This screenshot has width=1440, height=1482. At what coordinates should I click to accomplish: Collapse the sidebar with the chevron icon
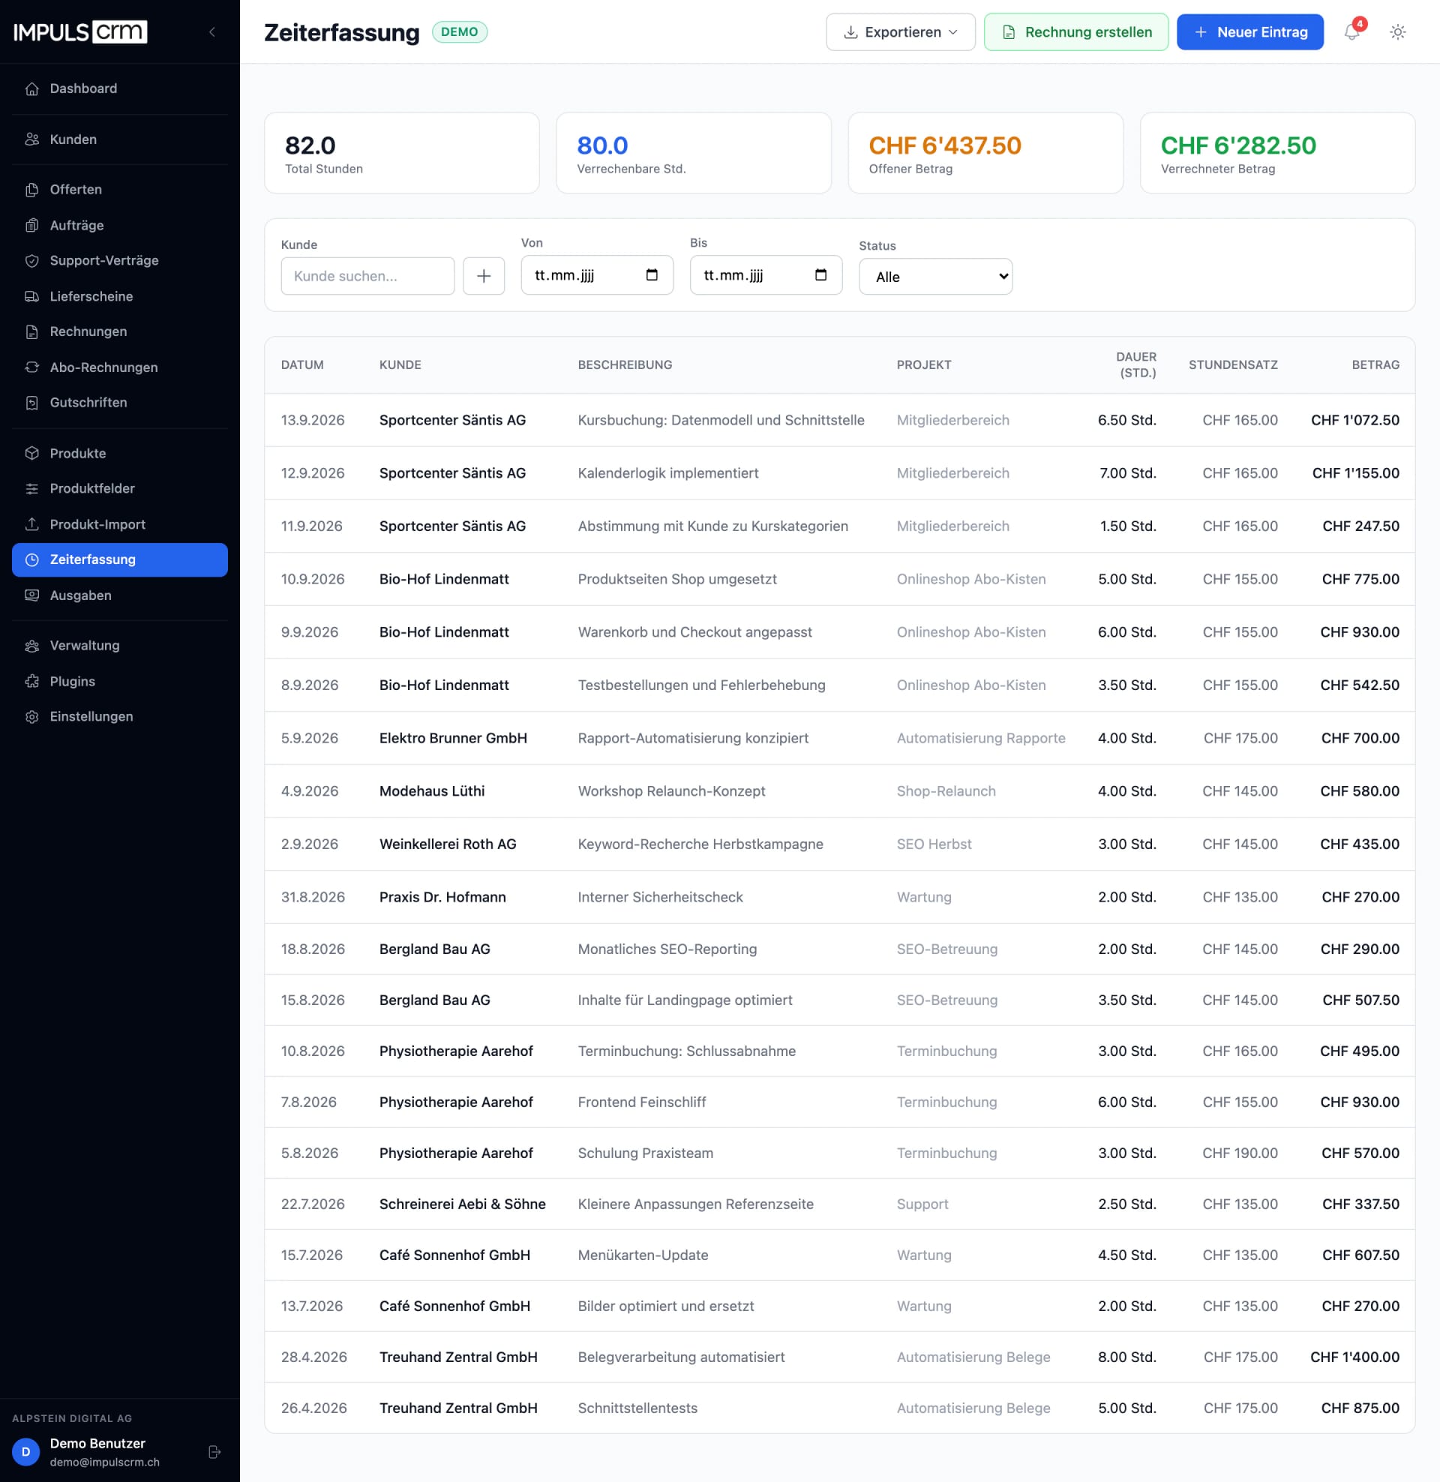(211, 31)
